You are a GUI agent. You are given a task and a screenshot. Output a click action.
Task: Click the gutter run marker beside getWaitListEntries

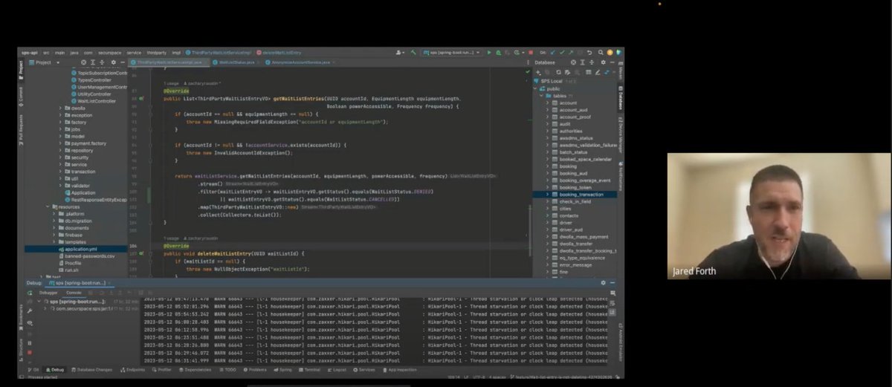pos(143,99)
